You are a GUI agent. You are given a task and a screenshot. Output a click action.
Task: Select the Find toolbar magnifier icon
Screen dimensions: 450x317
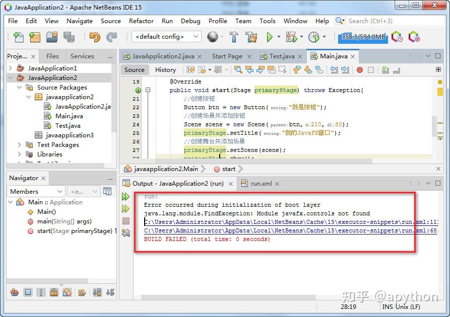click(237, 70)
